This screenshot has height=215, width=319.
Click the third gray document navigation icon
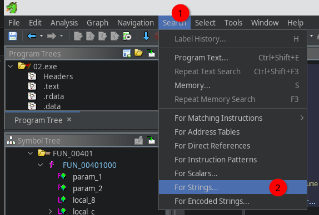103,37
